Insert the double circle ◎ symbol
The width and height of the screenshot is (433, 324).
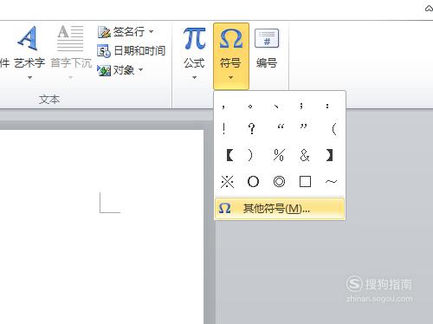(279, 182)
